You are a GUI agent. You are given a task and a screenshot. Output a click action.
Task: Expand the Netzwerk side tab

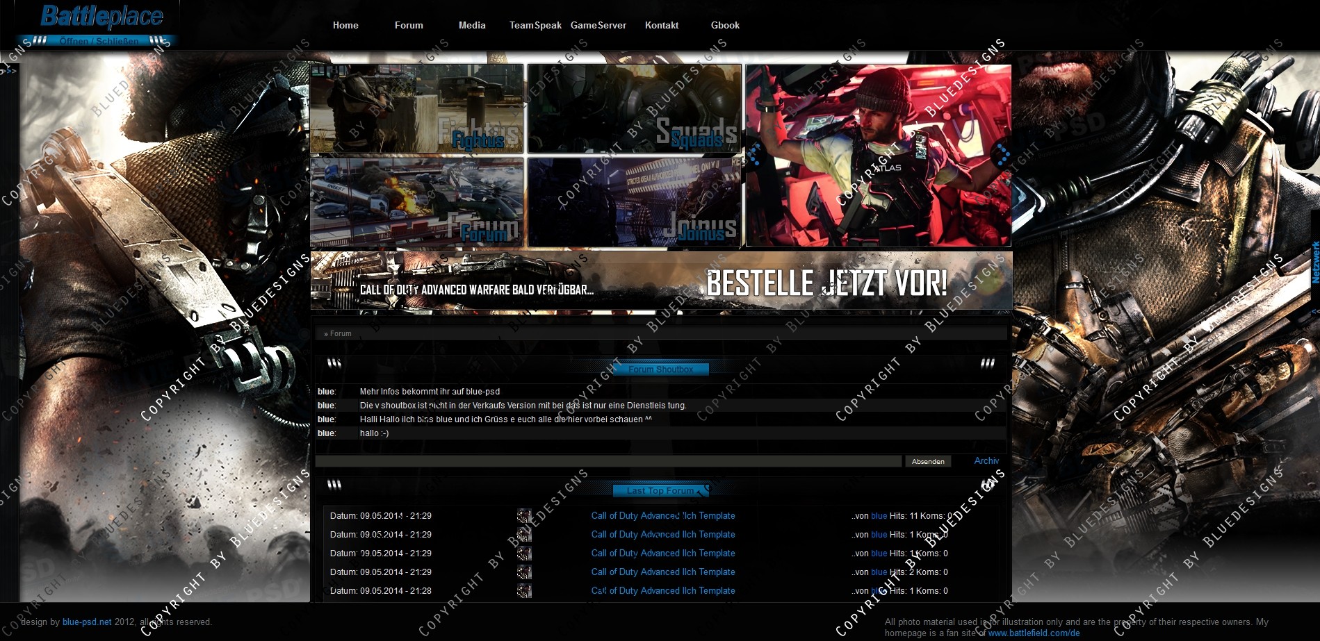click(1315, 262)
